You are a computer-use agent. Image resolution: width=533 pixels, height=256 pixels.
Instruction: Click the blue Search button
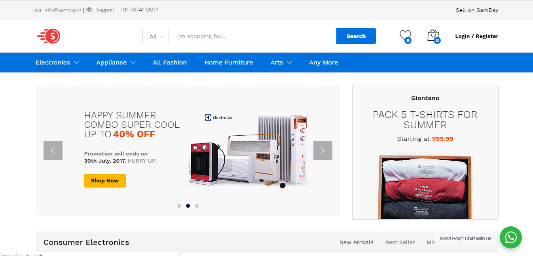click(356, 36)
